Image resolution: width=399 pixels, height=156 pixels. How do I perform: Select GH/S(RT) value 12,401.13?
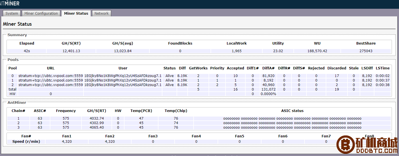[x=71, y=51]
